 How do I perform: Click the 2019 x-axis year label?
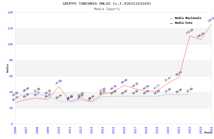[x=157, y=130]
